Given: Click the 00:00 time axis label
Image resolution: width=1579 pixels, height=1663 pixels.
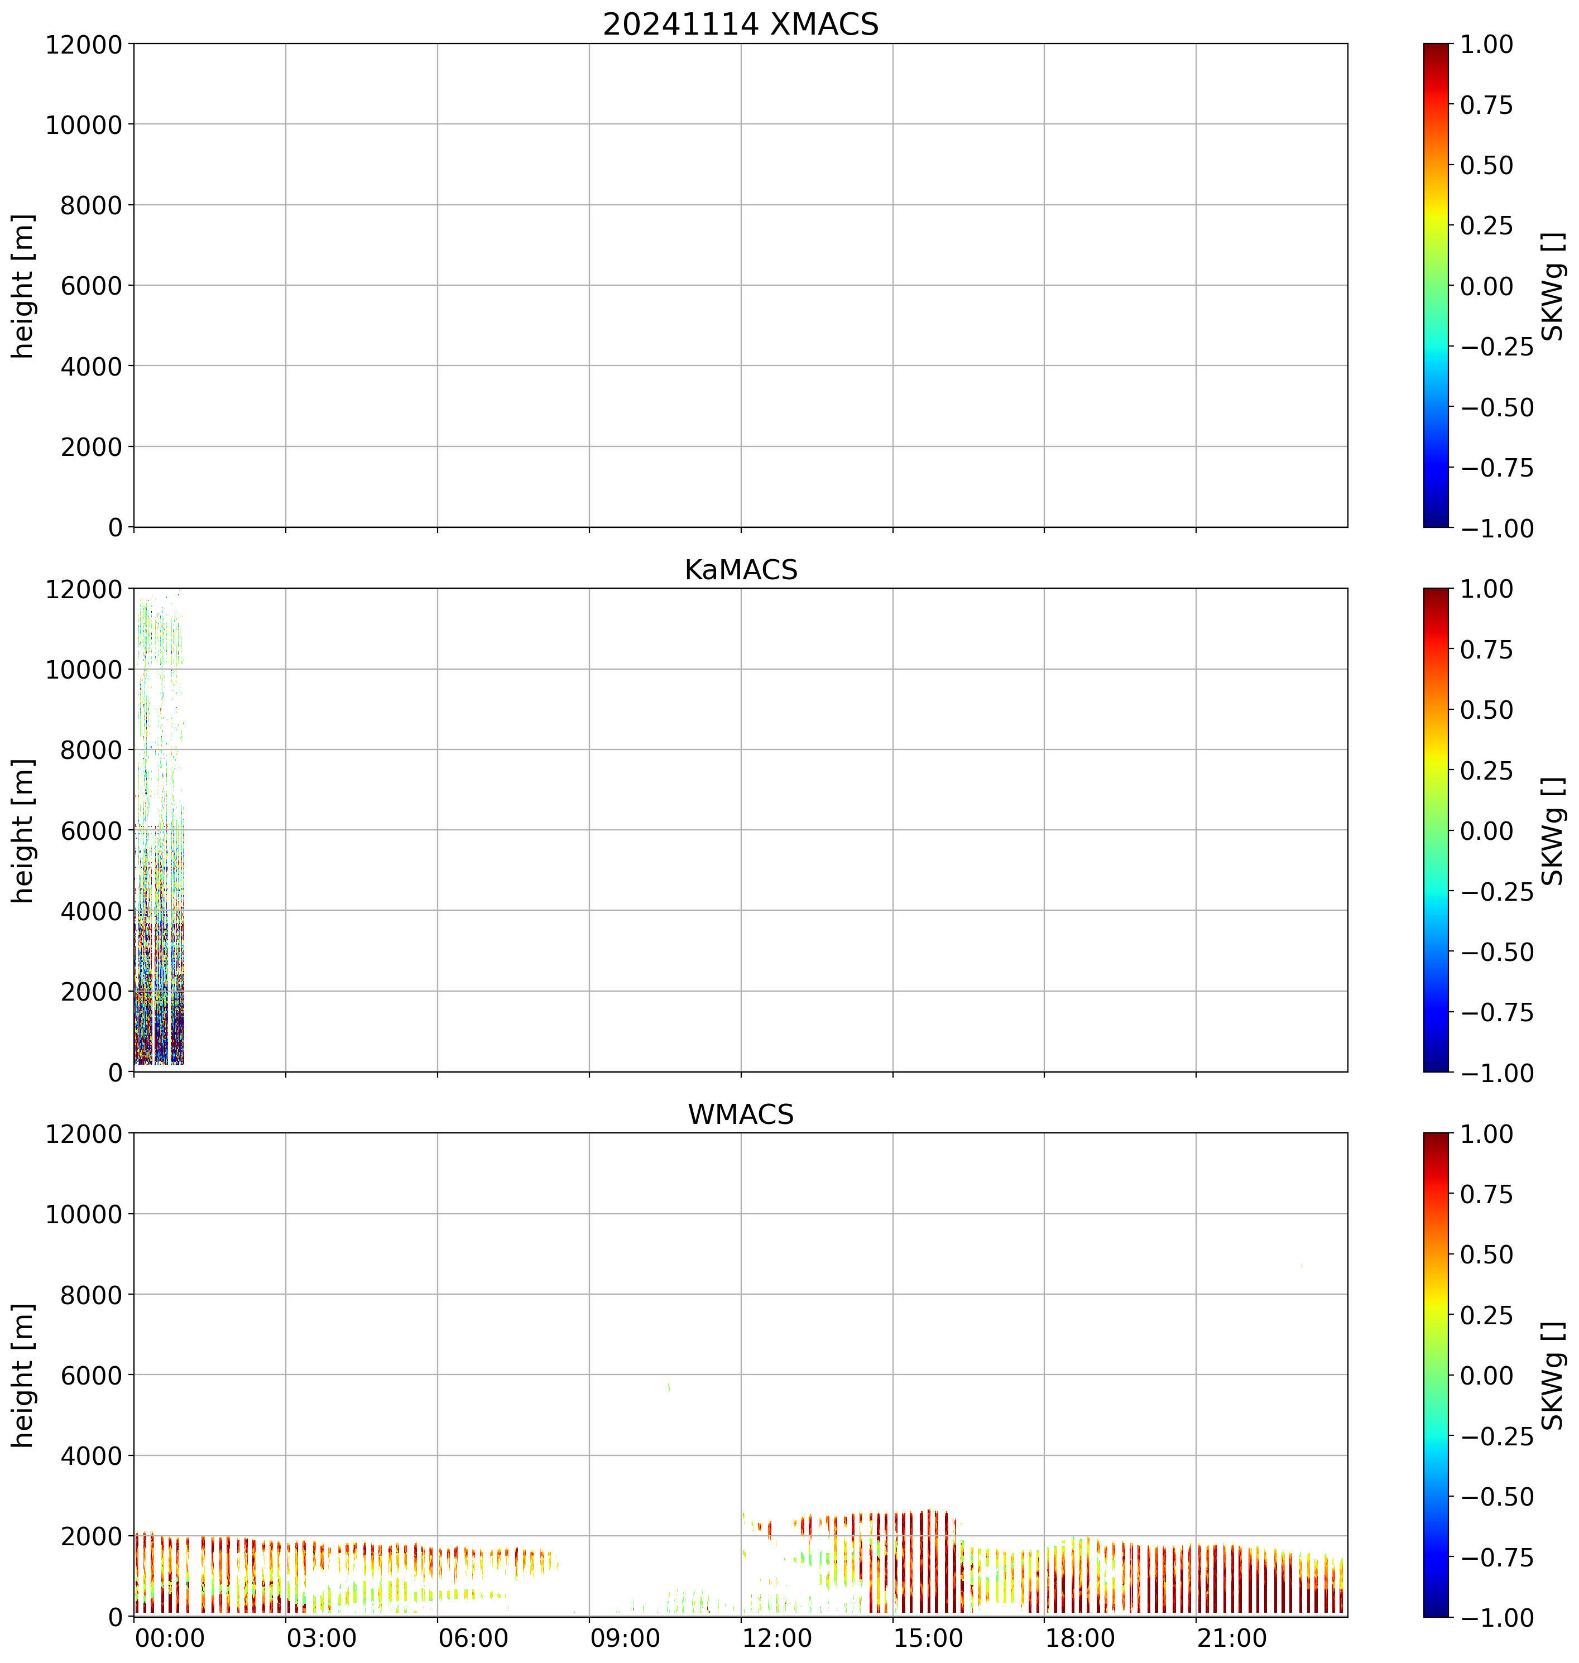Looking at the screenshot, I should pyautogui.click(x=170, y=1638).
